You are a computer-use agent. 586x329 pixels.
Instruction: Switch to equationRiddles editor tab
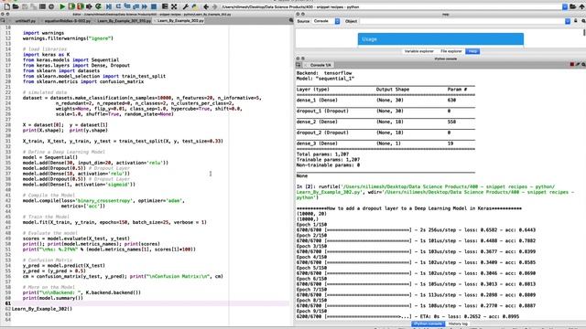tap(67, 21)
